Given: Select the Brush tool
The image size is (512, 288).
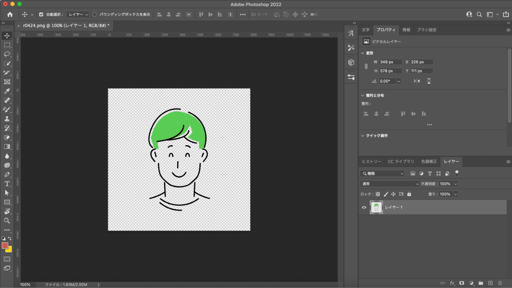Looking at the screenshot, I should point(7,110).
